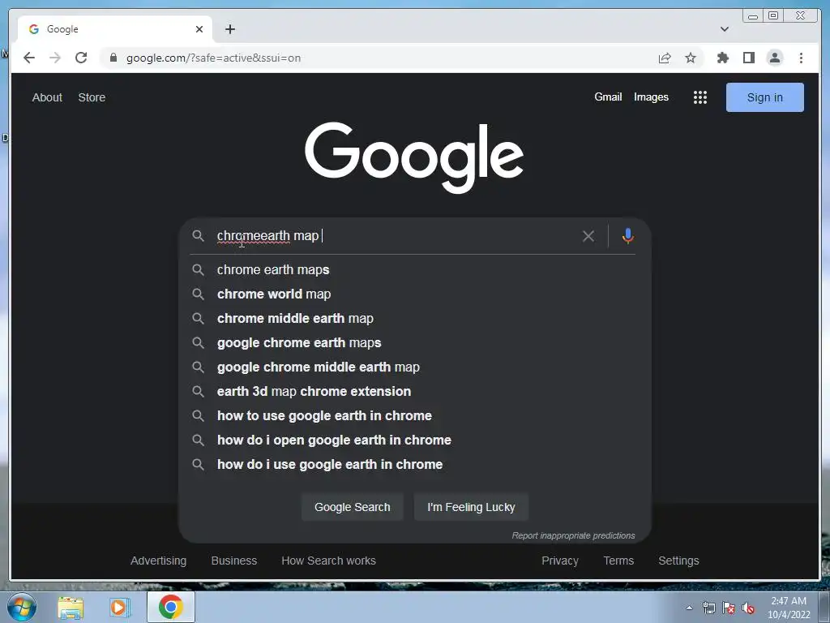Select suggestion 'chrome world map'
Image resolution: width=830 pixels, height=623 pixels.
click(x=414, y=294)
